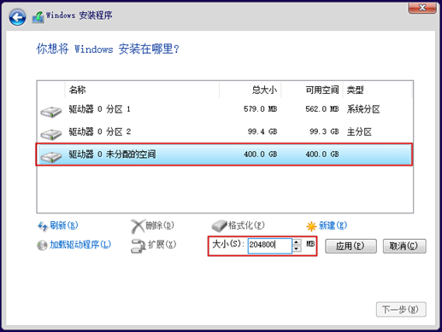Select row 驱动器 0 分区 2

point(225,131)
